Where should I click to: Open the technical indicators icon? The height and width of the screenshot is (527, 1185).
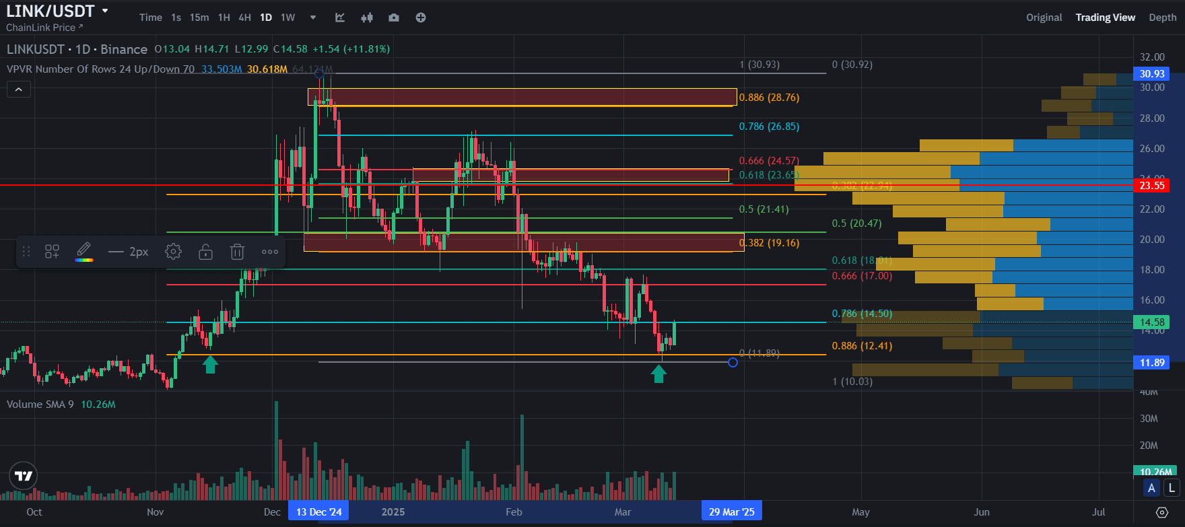(x=340, y=17)
